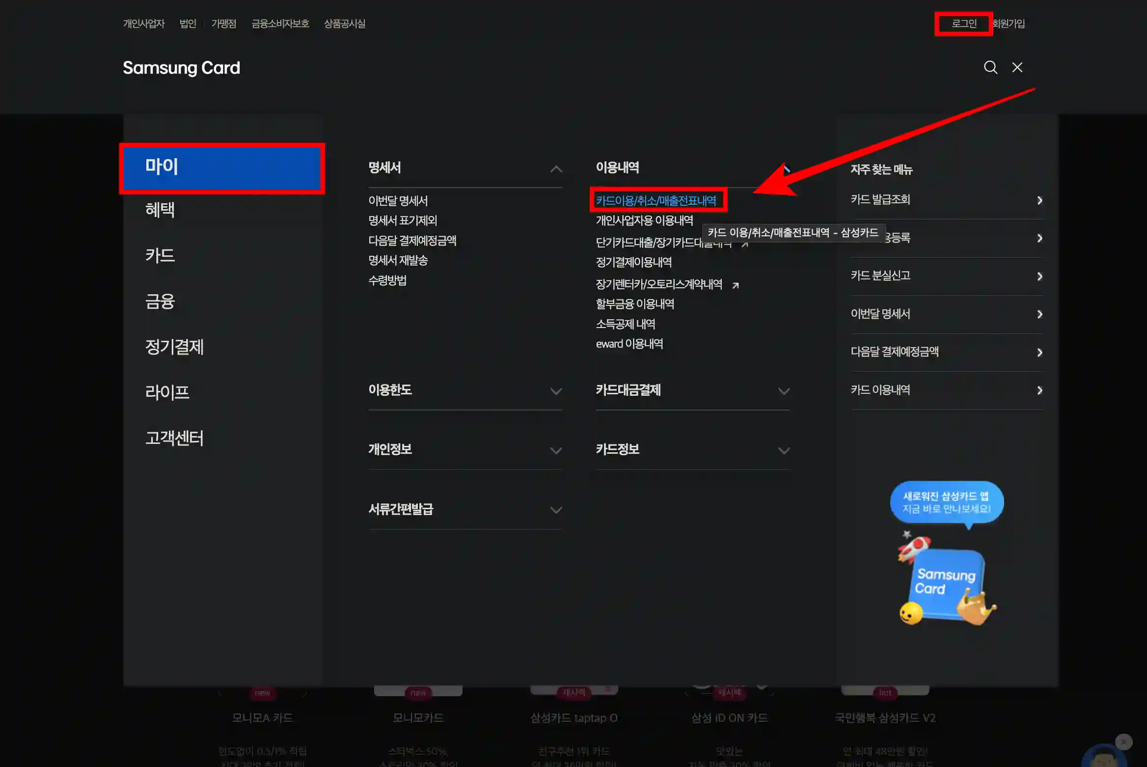
Task: Click the chevron beside 카드 이용내역 shortcut
Action: pos(1039,390)
